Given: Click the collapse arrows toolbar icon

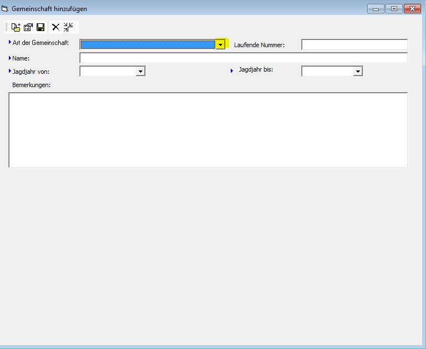Looking at the screenshot, I should [68, 27].
